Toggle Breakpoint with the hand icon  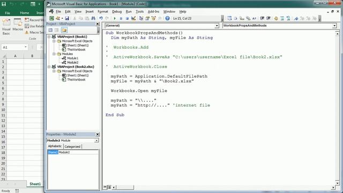[x=276, y=18]
